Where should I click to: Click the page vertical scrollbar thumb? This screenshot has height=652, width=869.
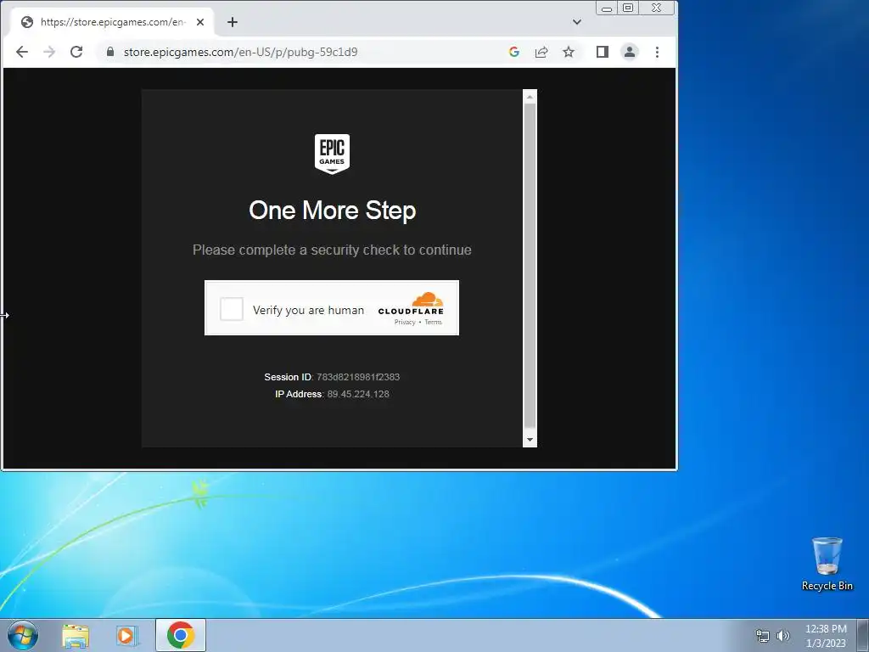click(530, 266)
